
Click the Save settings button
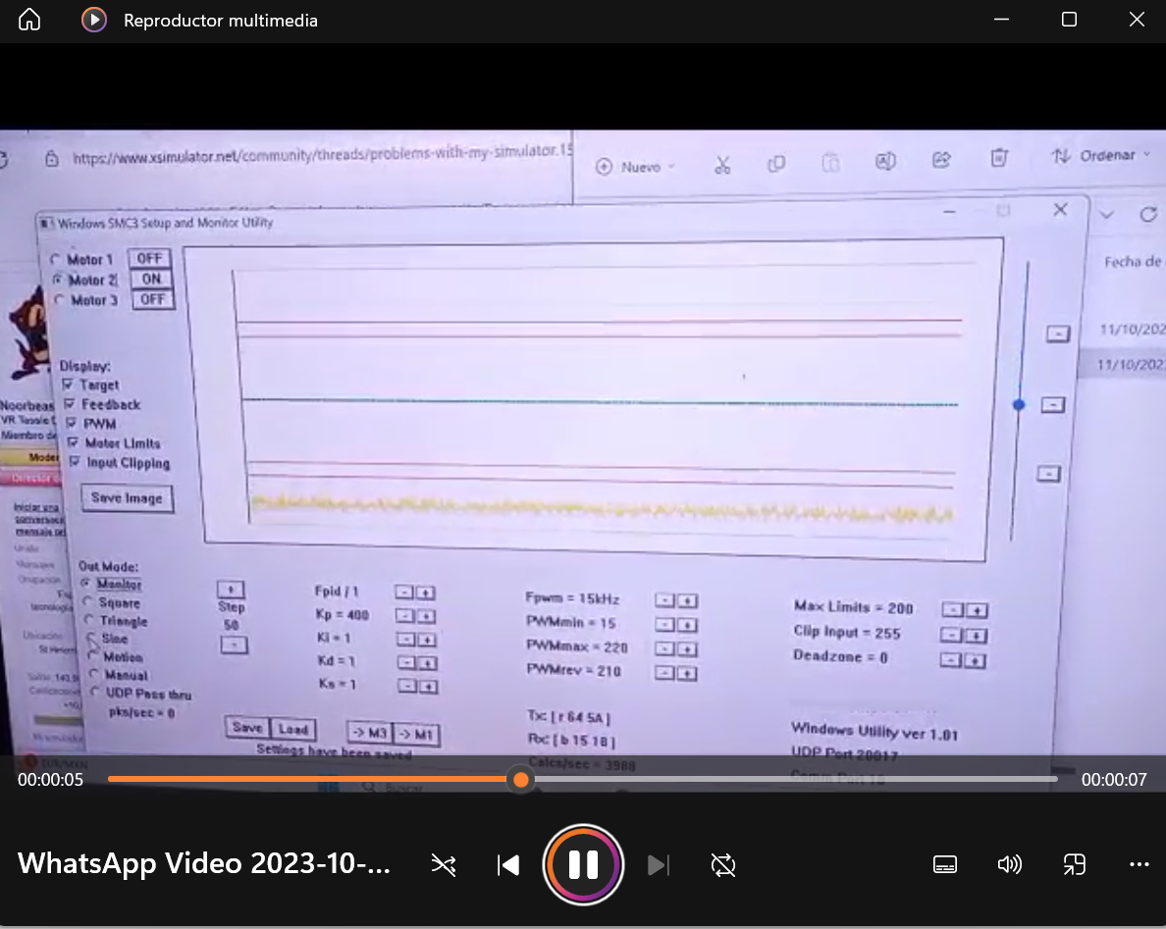pos(247,728)
